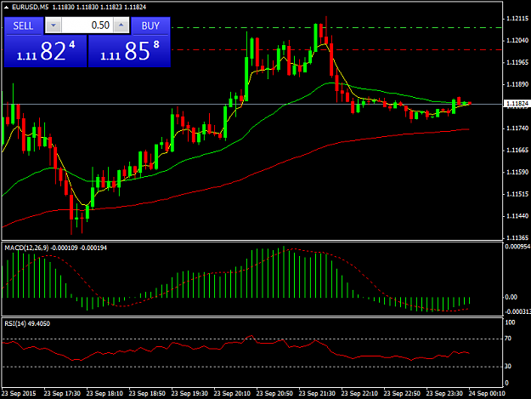Click the 23 Sep 18:50 time label
Viewport: 531px width, 399px height.
[x=147, y=394]
